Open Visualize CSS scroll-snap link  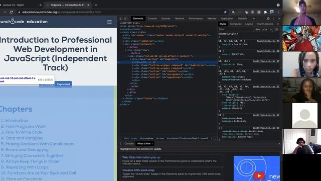point(138,170)
